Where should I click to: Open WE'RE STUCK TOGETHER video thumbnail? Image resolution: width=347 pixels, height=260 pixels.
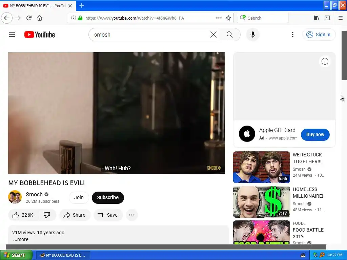pyautogui.click(x=261, y=167)
